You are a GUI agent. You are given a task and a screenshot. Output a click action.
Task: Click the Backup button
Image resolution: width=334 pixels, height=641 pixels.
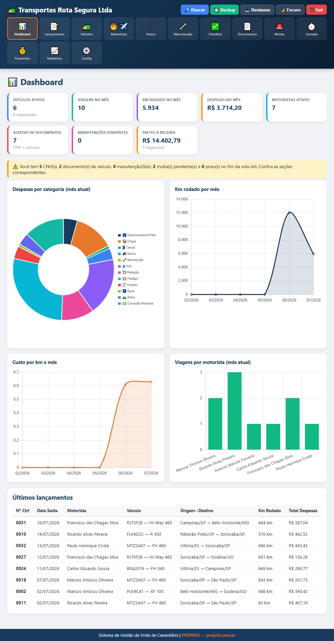(x=225, y=10)
